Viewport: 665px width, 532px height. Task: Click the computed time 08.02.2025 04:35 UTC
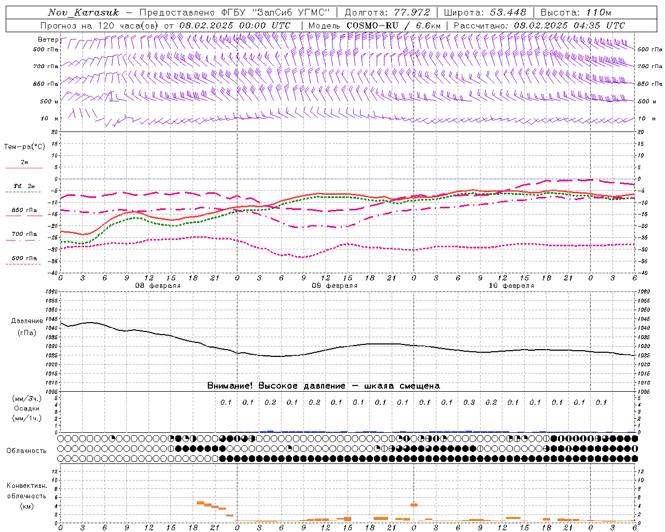(569, 25)
